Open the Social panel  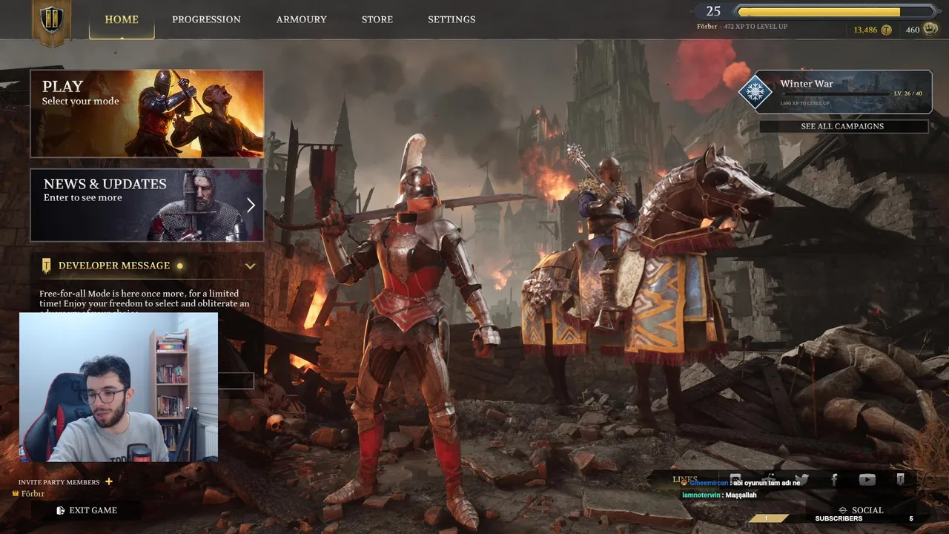(861, 510)
